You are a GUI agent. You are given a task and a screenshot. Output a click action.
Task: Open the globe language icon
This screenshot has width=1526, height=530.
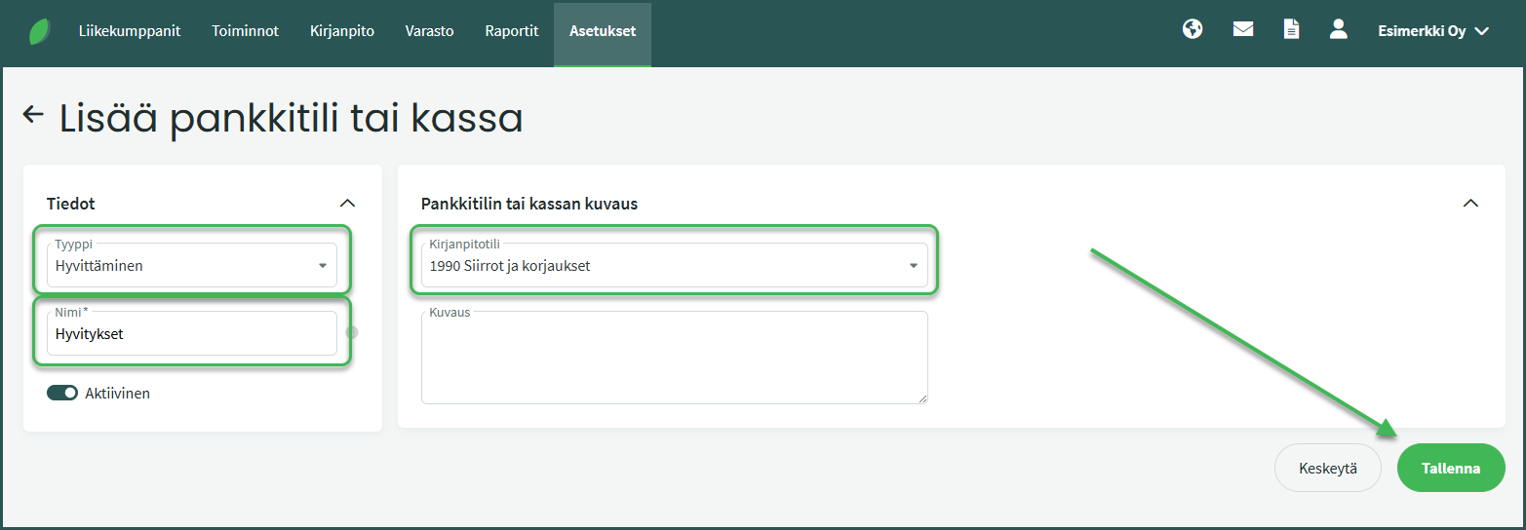[1192, 29]
